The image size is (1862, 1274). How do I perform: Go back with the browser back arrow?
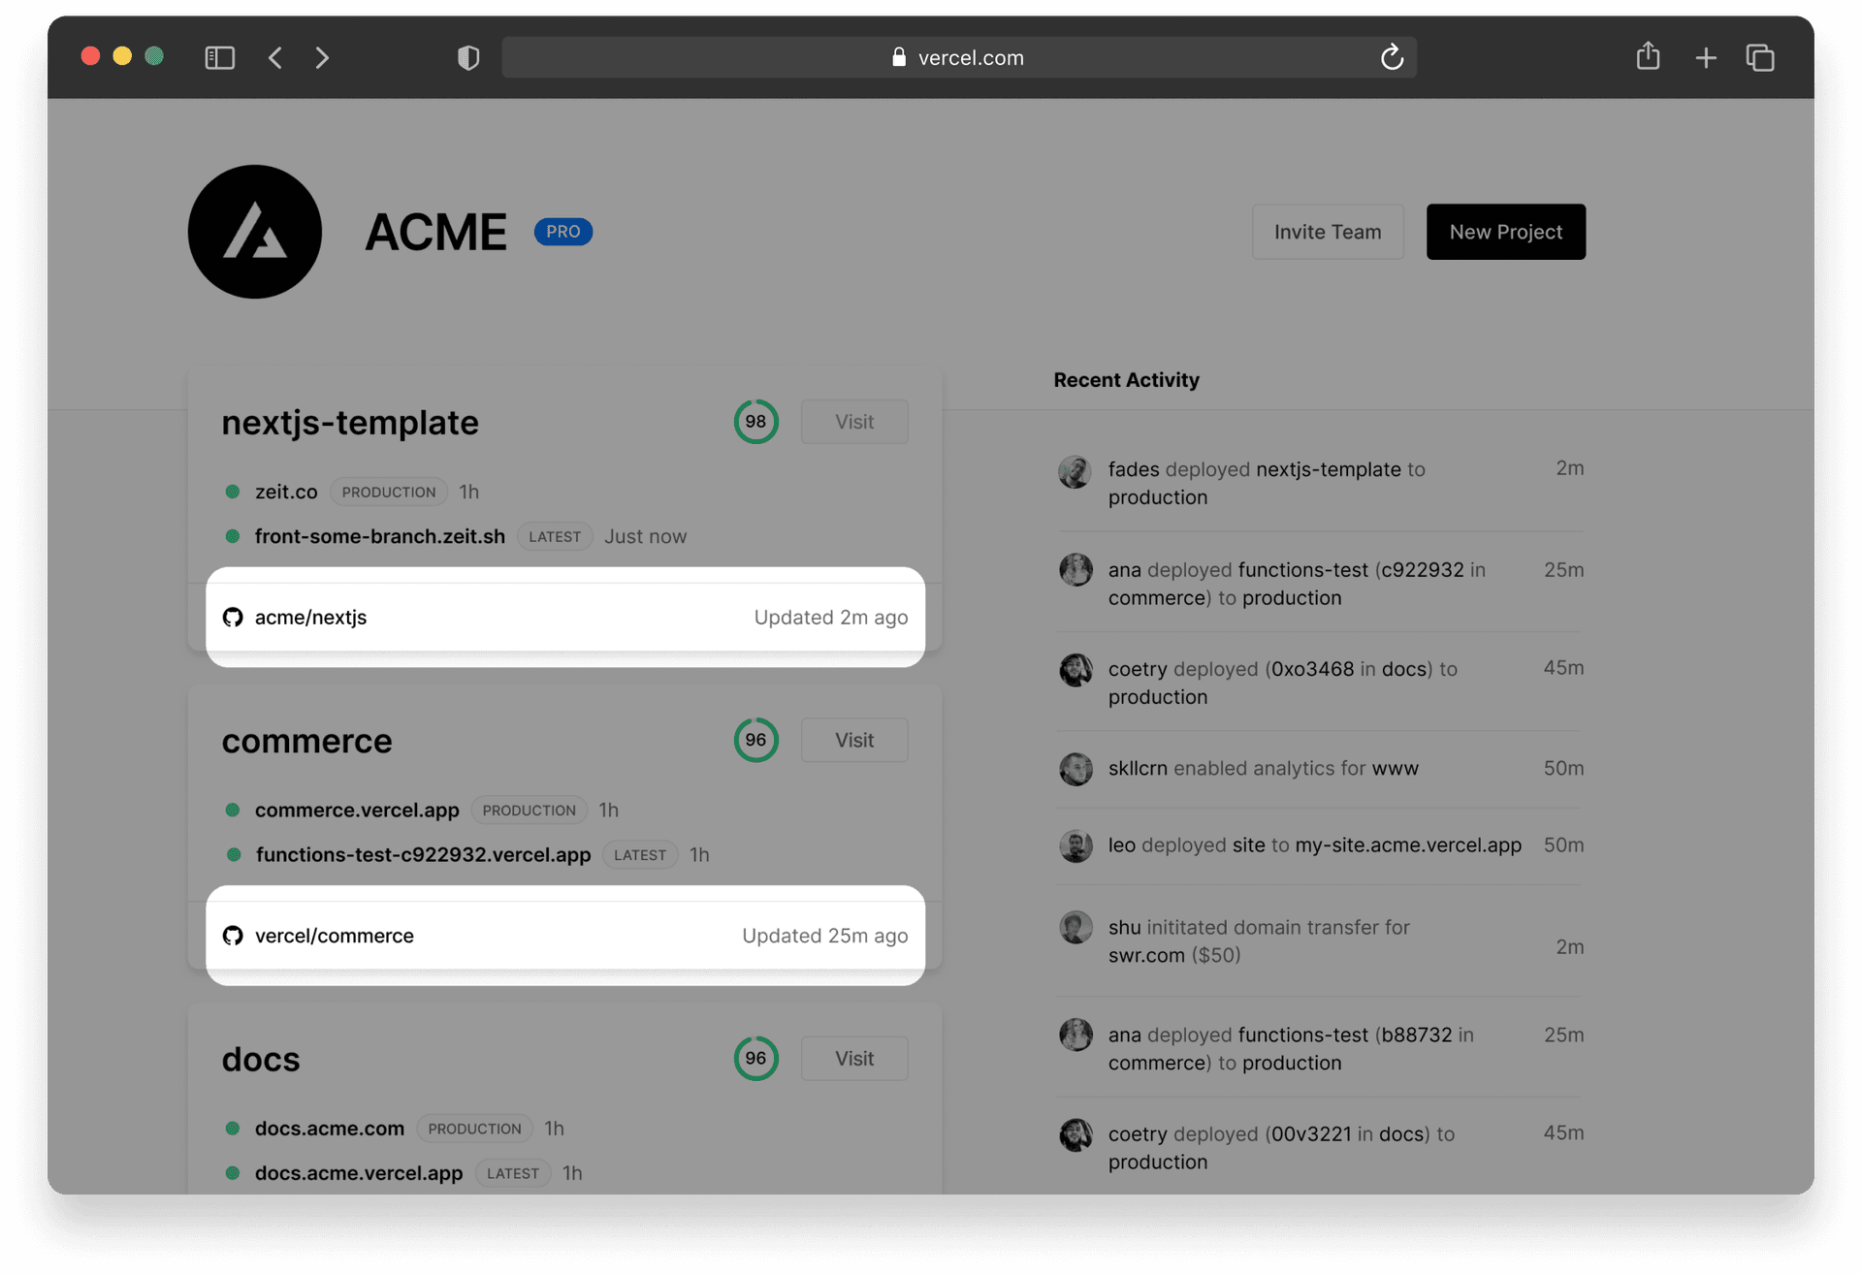point(275,58)
